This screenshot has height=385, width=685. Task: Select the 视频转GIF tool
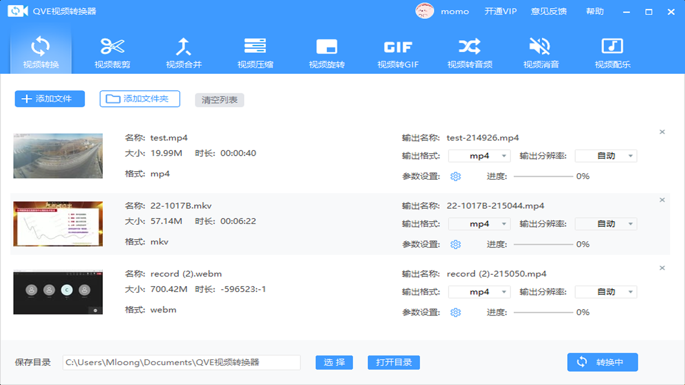pyautogui.click(x=398, y=51)
